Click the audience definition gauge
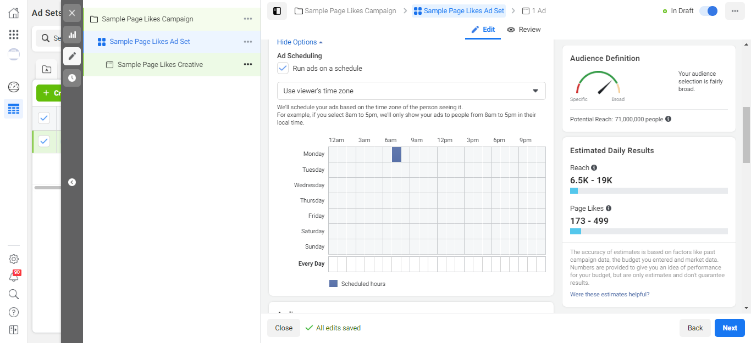 click(x=598, y=83)
